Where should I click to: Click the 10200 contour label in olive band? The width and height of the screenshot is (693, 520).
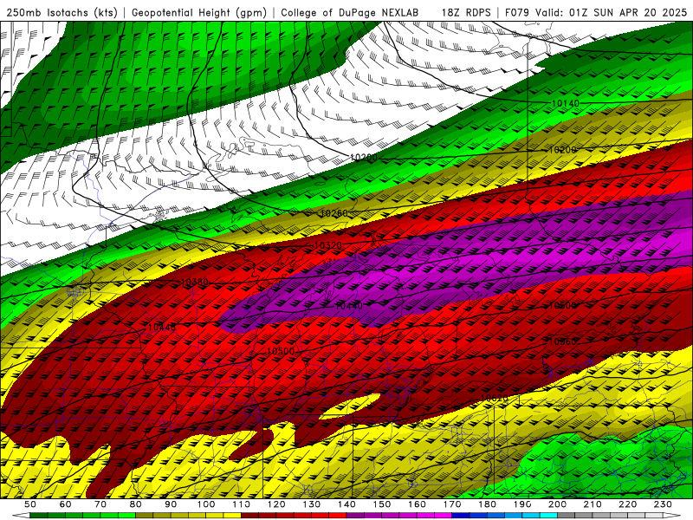[562, 150]
